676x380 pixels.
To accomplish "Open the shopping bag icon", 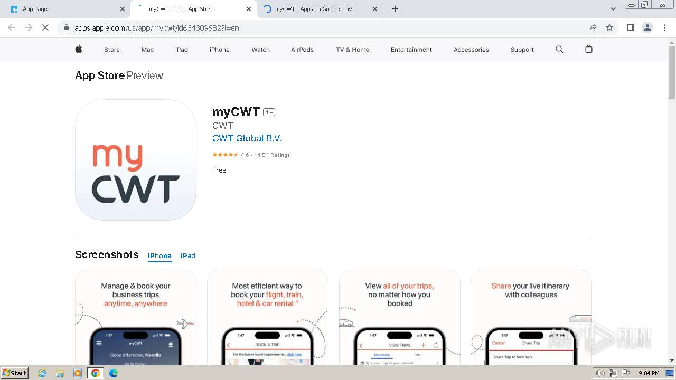I will click(x=589, y=49).
